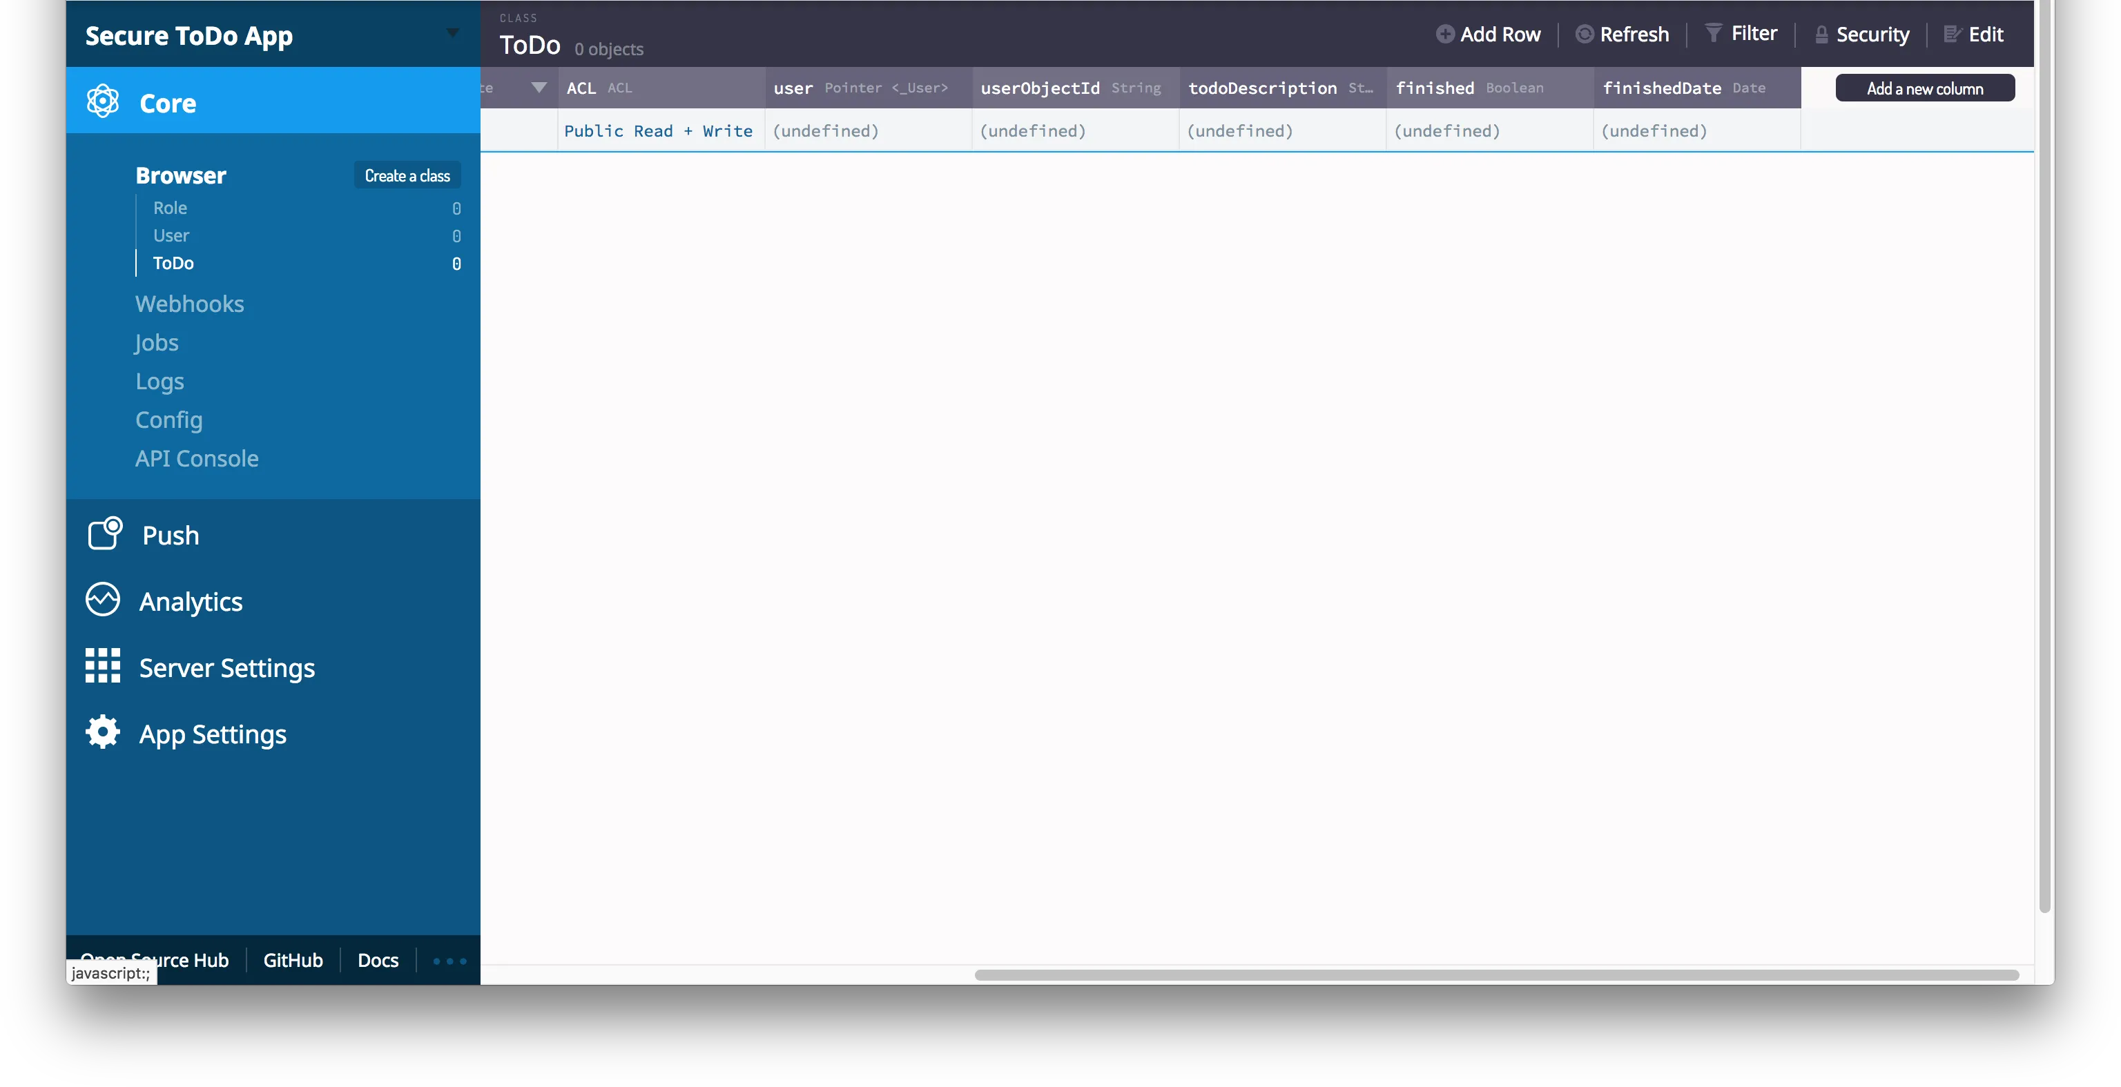Screen dimensions: 2121x1087
Task: Click the Filter funnel icon
Action: [x=1714, y=33]
